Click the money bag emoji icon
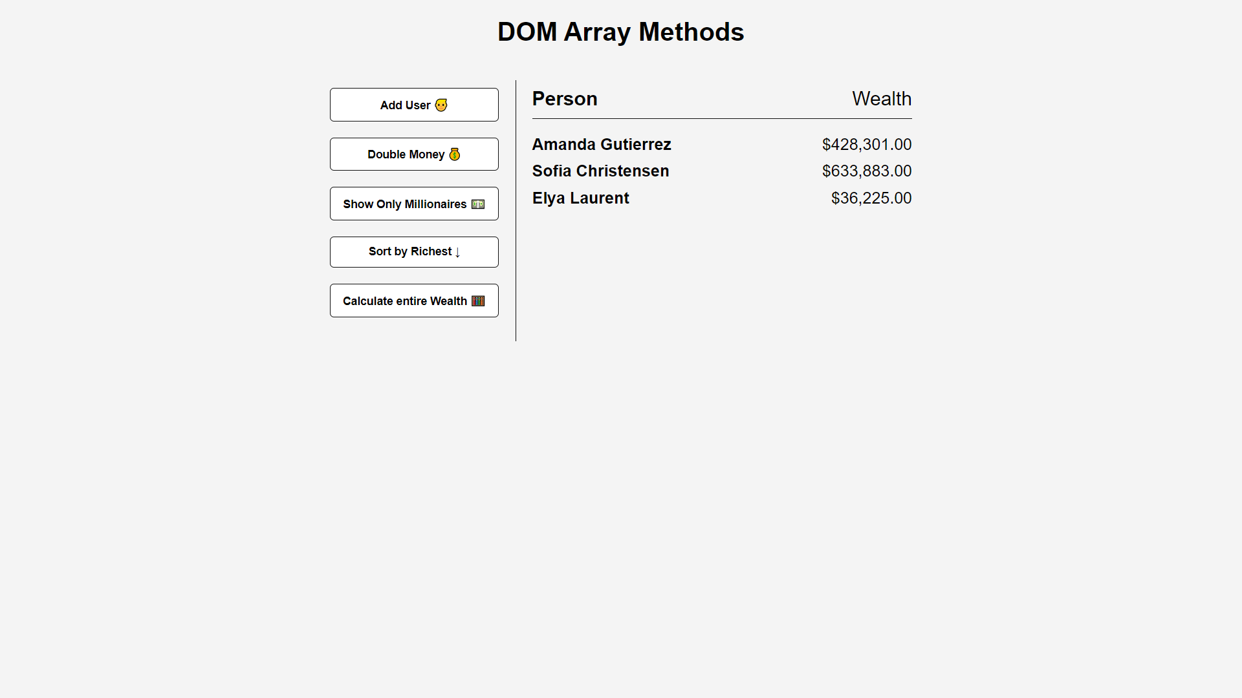This screenshot has width=1242, height=698. pyautogui.click(x=455, y=154)
